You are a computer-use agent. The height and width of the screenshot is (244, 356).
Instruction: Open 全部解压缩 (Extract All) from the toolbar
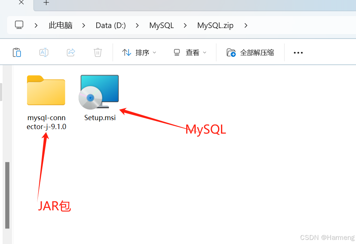(x=250, y=52)
